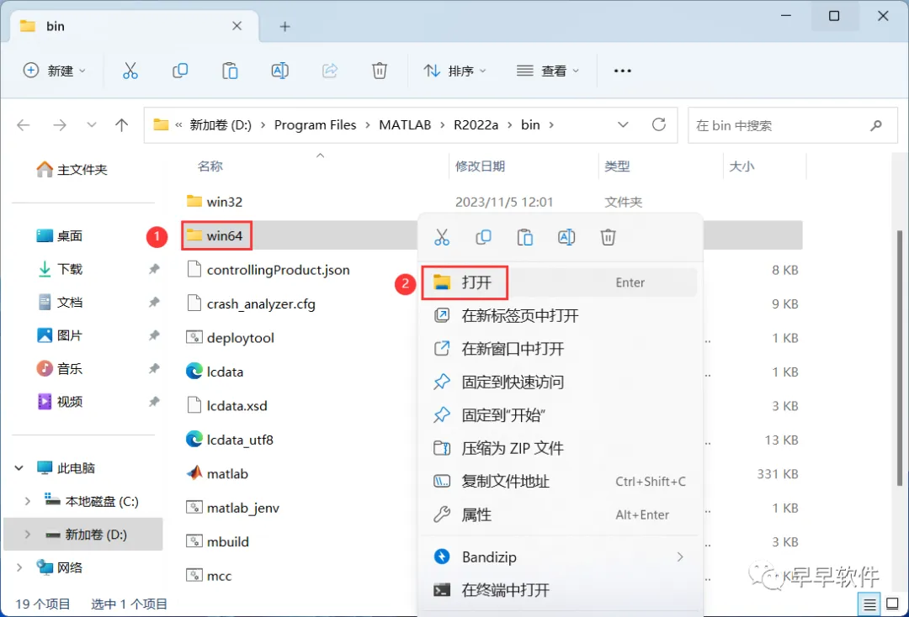Viewport: 909px width, 617px height.
Task: Select crash_analyzer.cfg file
Action: pyautogui.click(x=251, y=303)
